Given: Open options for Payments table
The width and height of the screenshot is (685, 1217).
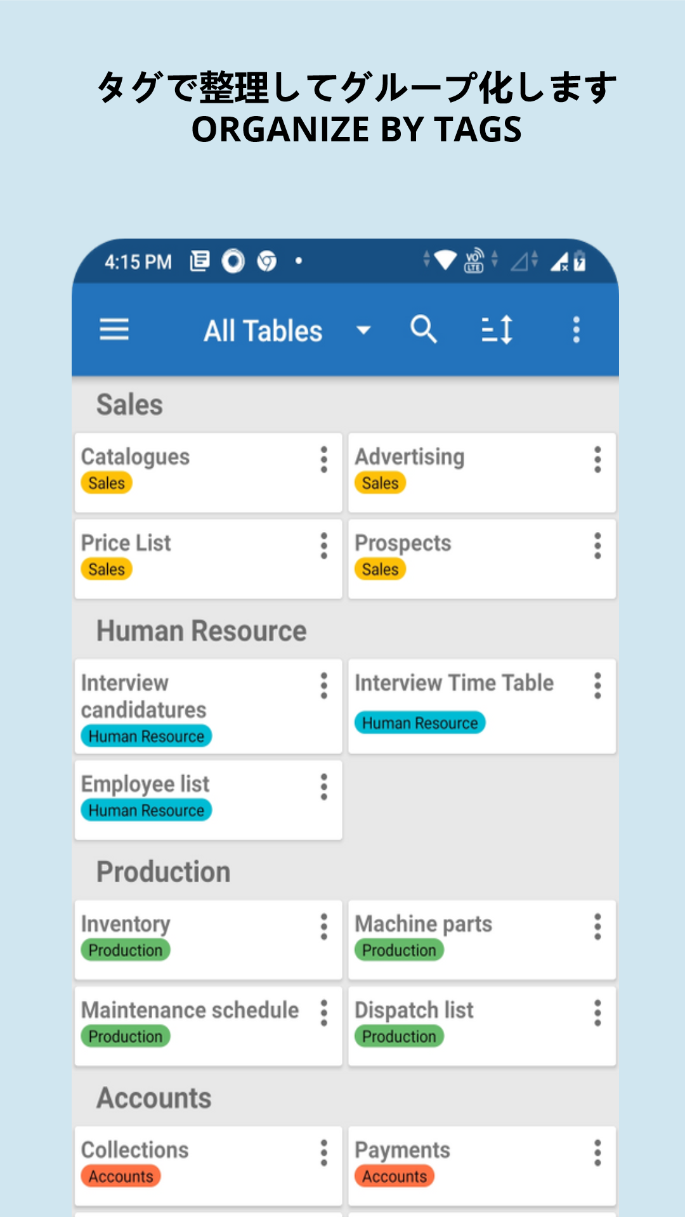Looking at the screenshot, I should tap(597, 1153).
